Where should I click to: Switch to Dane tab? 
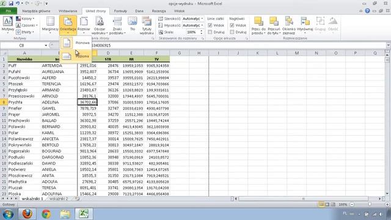pos(139,11)
